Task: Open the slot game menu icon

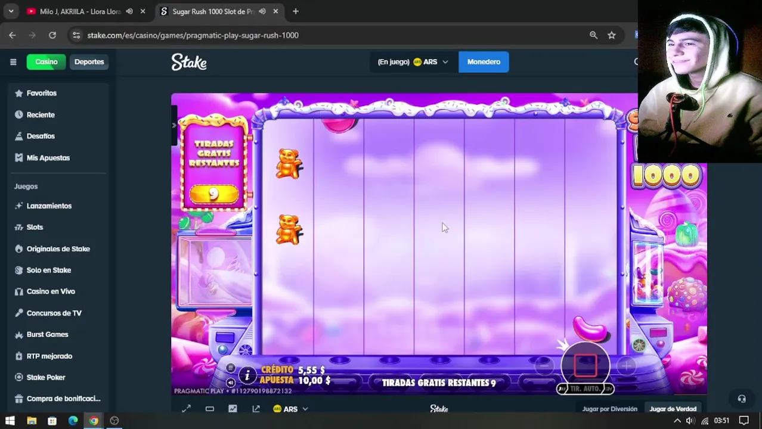Action: [x=231, y=368]
